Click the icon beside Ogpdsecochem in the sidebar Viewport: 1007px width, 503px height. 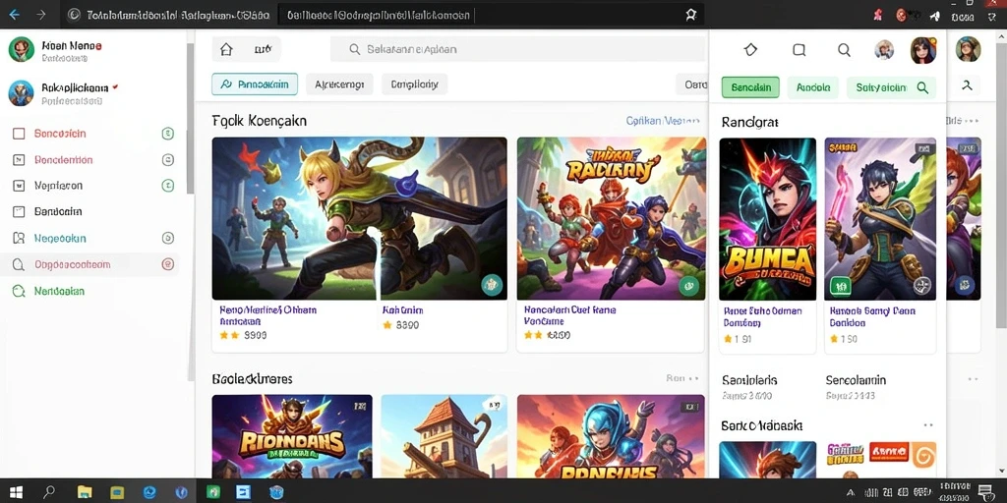pyautogui.click(x=19, y=264)
